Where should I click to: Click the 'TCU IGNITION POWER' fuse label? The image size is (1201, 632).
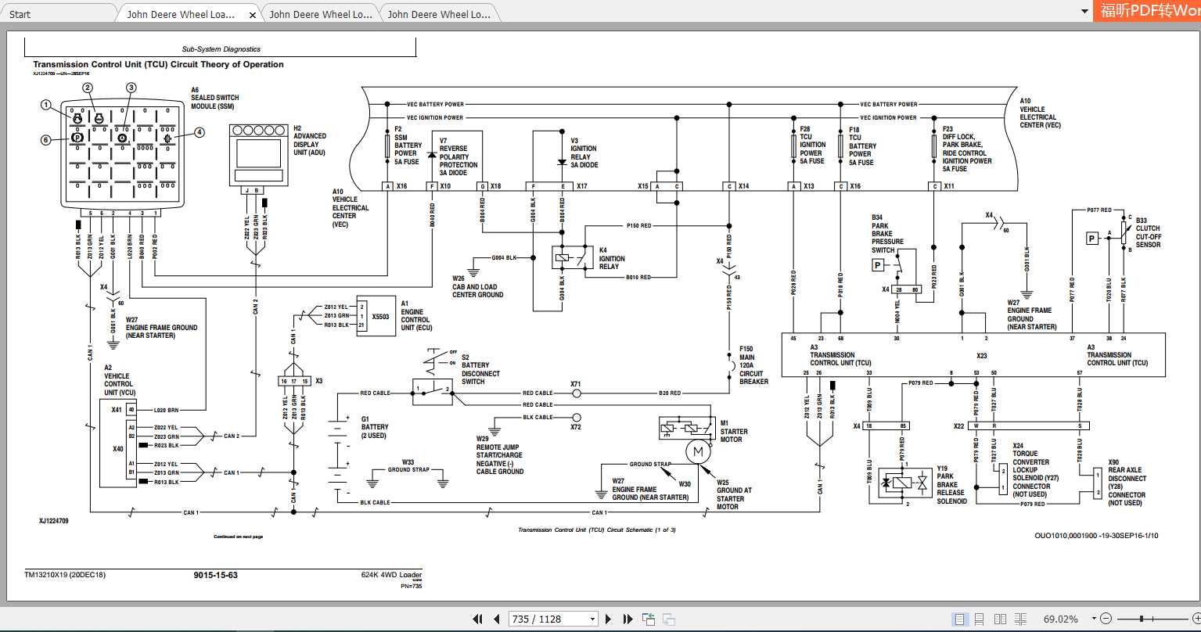coord(812,145)
